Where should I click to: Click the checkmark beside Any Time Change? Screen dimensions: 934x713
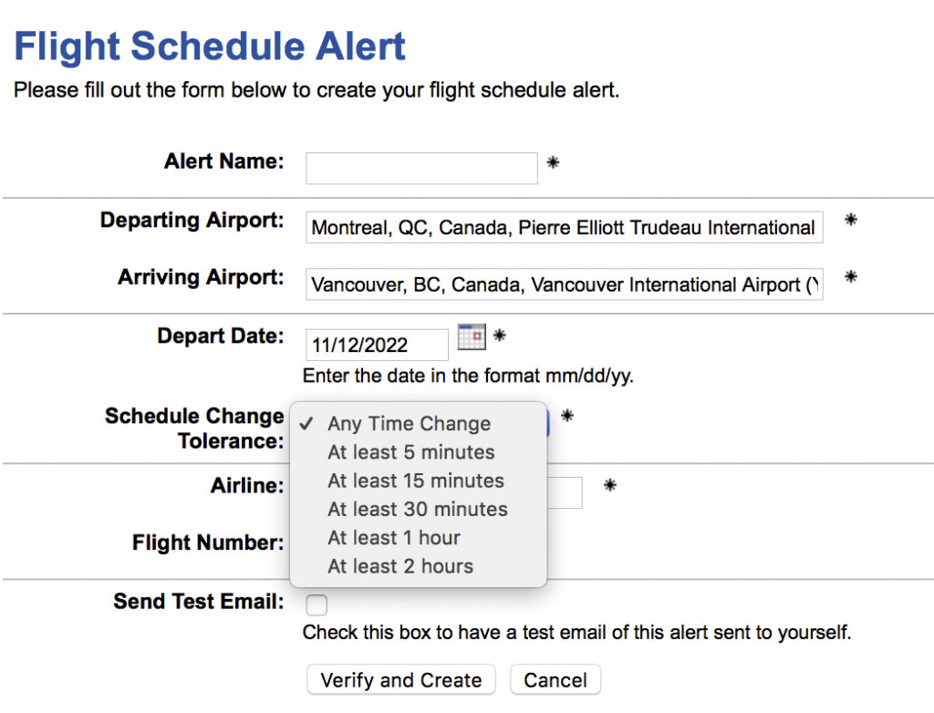tap(307, 424)
